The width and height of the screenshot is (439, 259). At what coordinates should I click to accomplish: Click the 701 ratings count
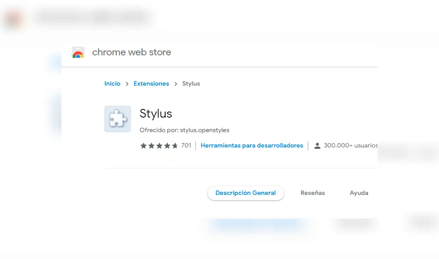coord(186,145)
